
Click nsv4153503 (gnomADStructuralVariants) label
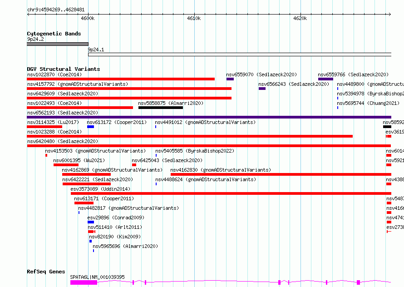click(95, 151)
